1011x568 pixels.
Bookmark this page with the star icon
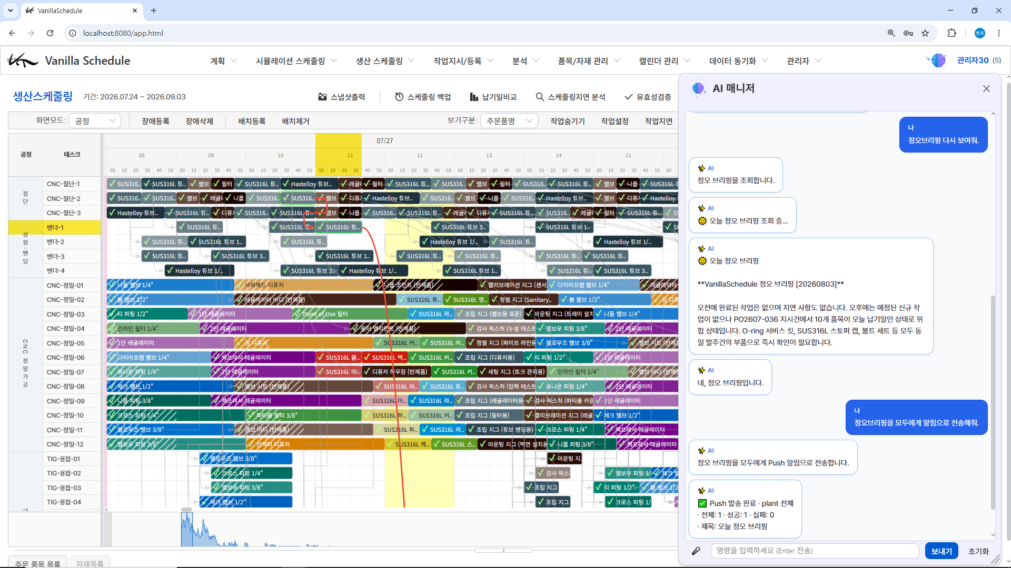pyautogui.click(x=925, y=33)
